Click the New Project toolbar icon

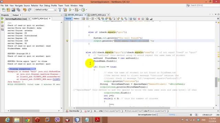(x=8, y=10)
